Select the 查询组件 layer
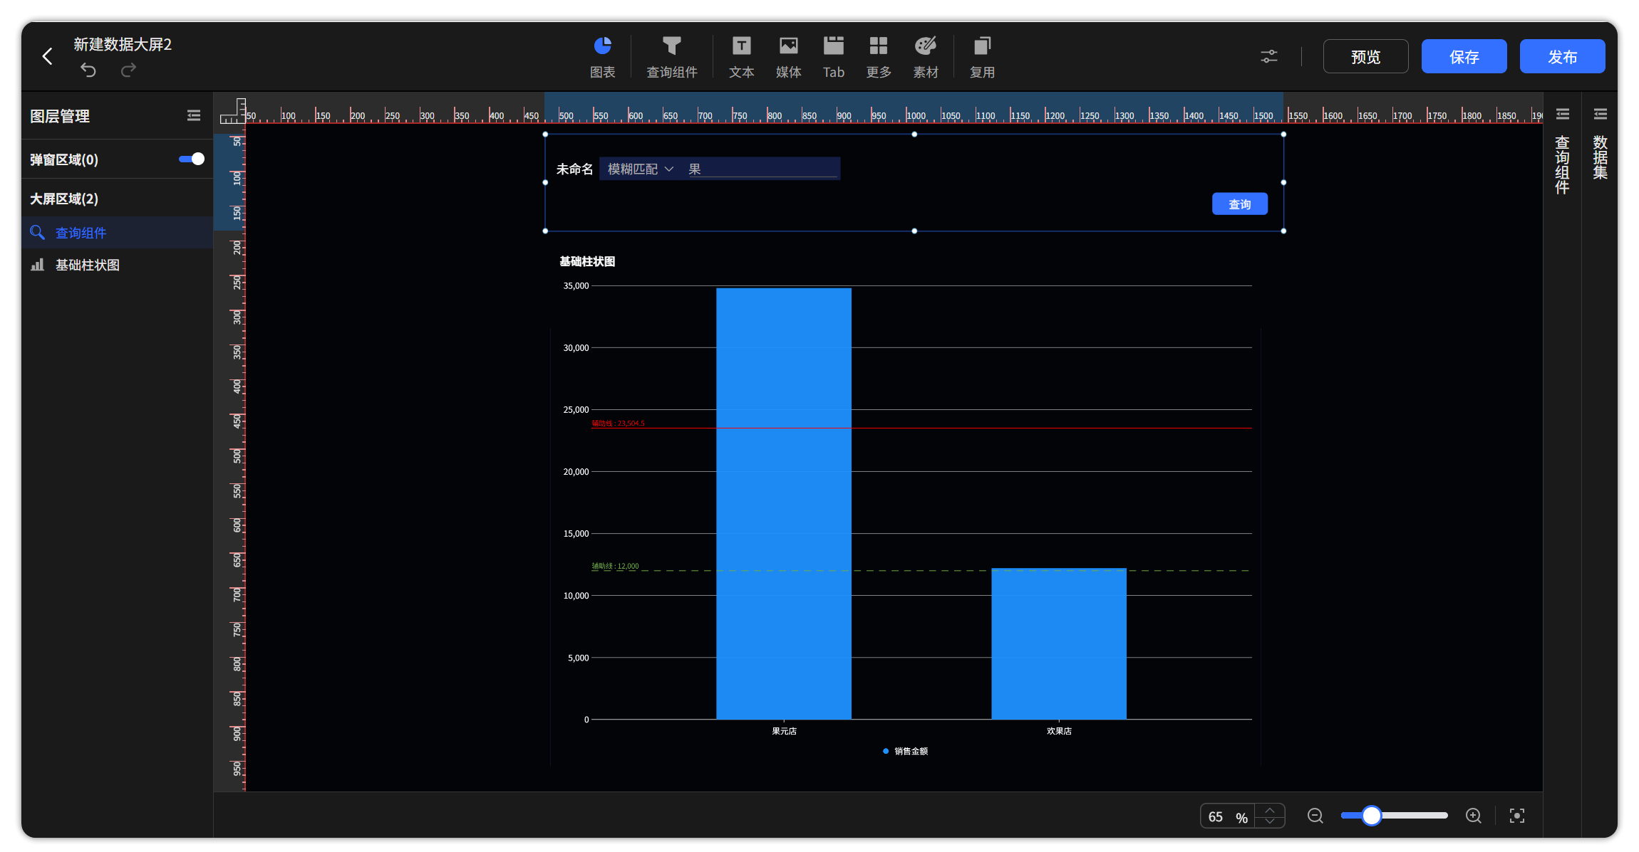The image size is (1639, 852). point(118,233)
